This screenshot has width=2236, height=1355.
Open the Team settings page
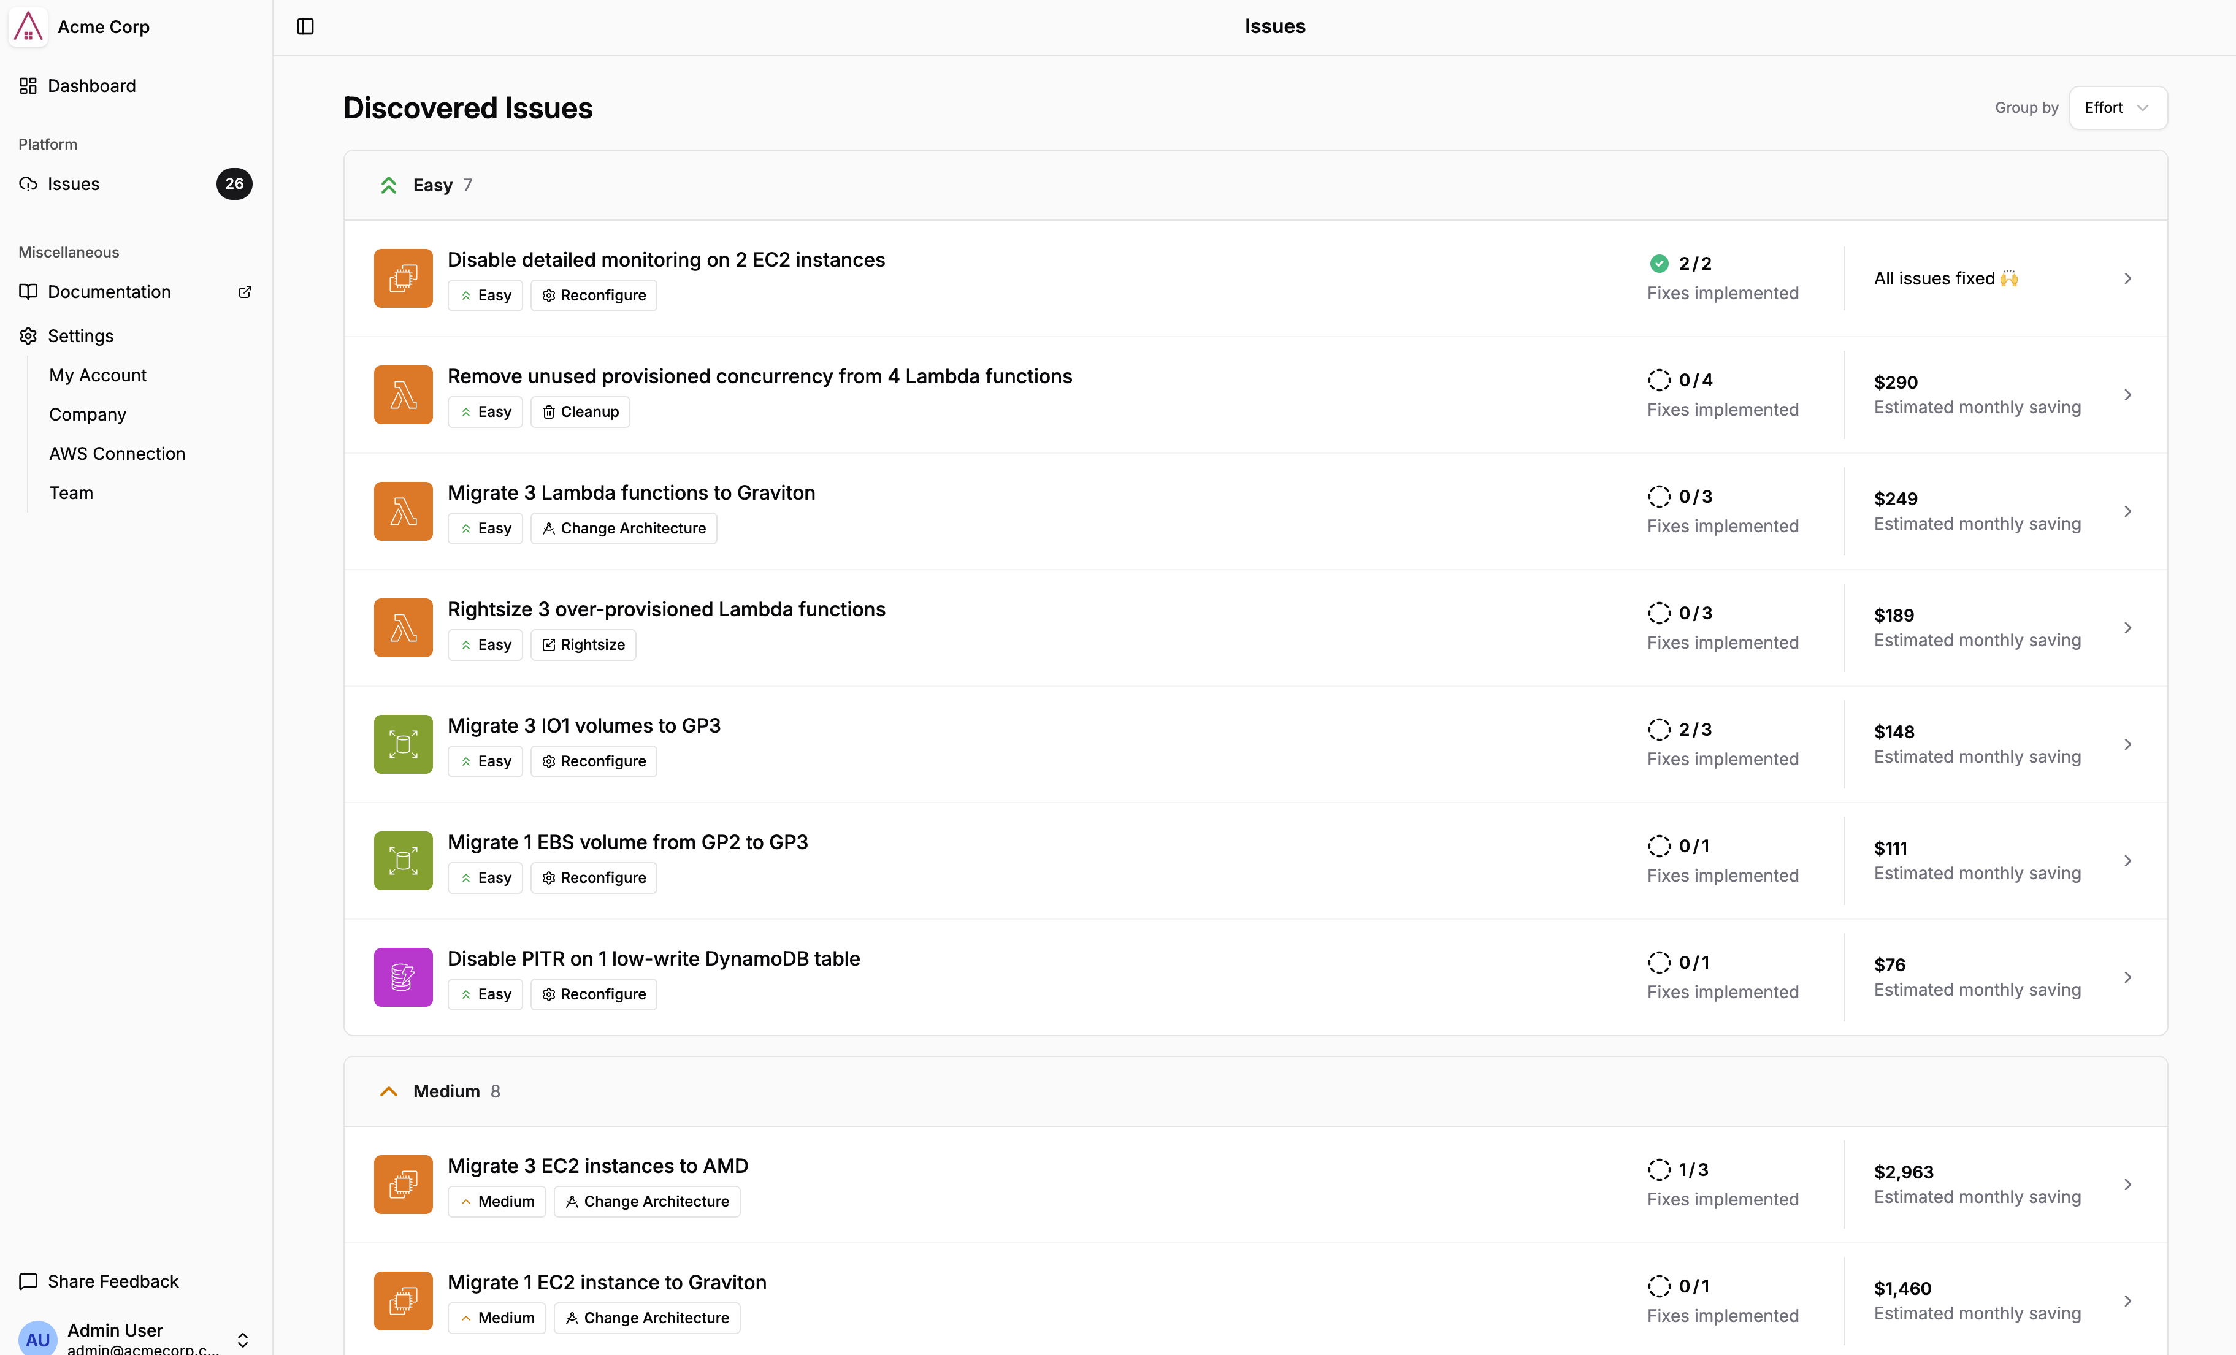[71, 494]
